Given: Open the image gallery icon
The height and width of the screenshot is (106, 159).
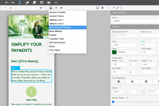Looking at the screenshot, I should [34, 3].
